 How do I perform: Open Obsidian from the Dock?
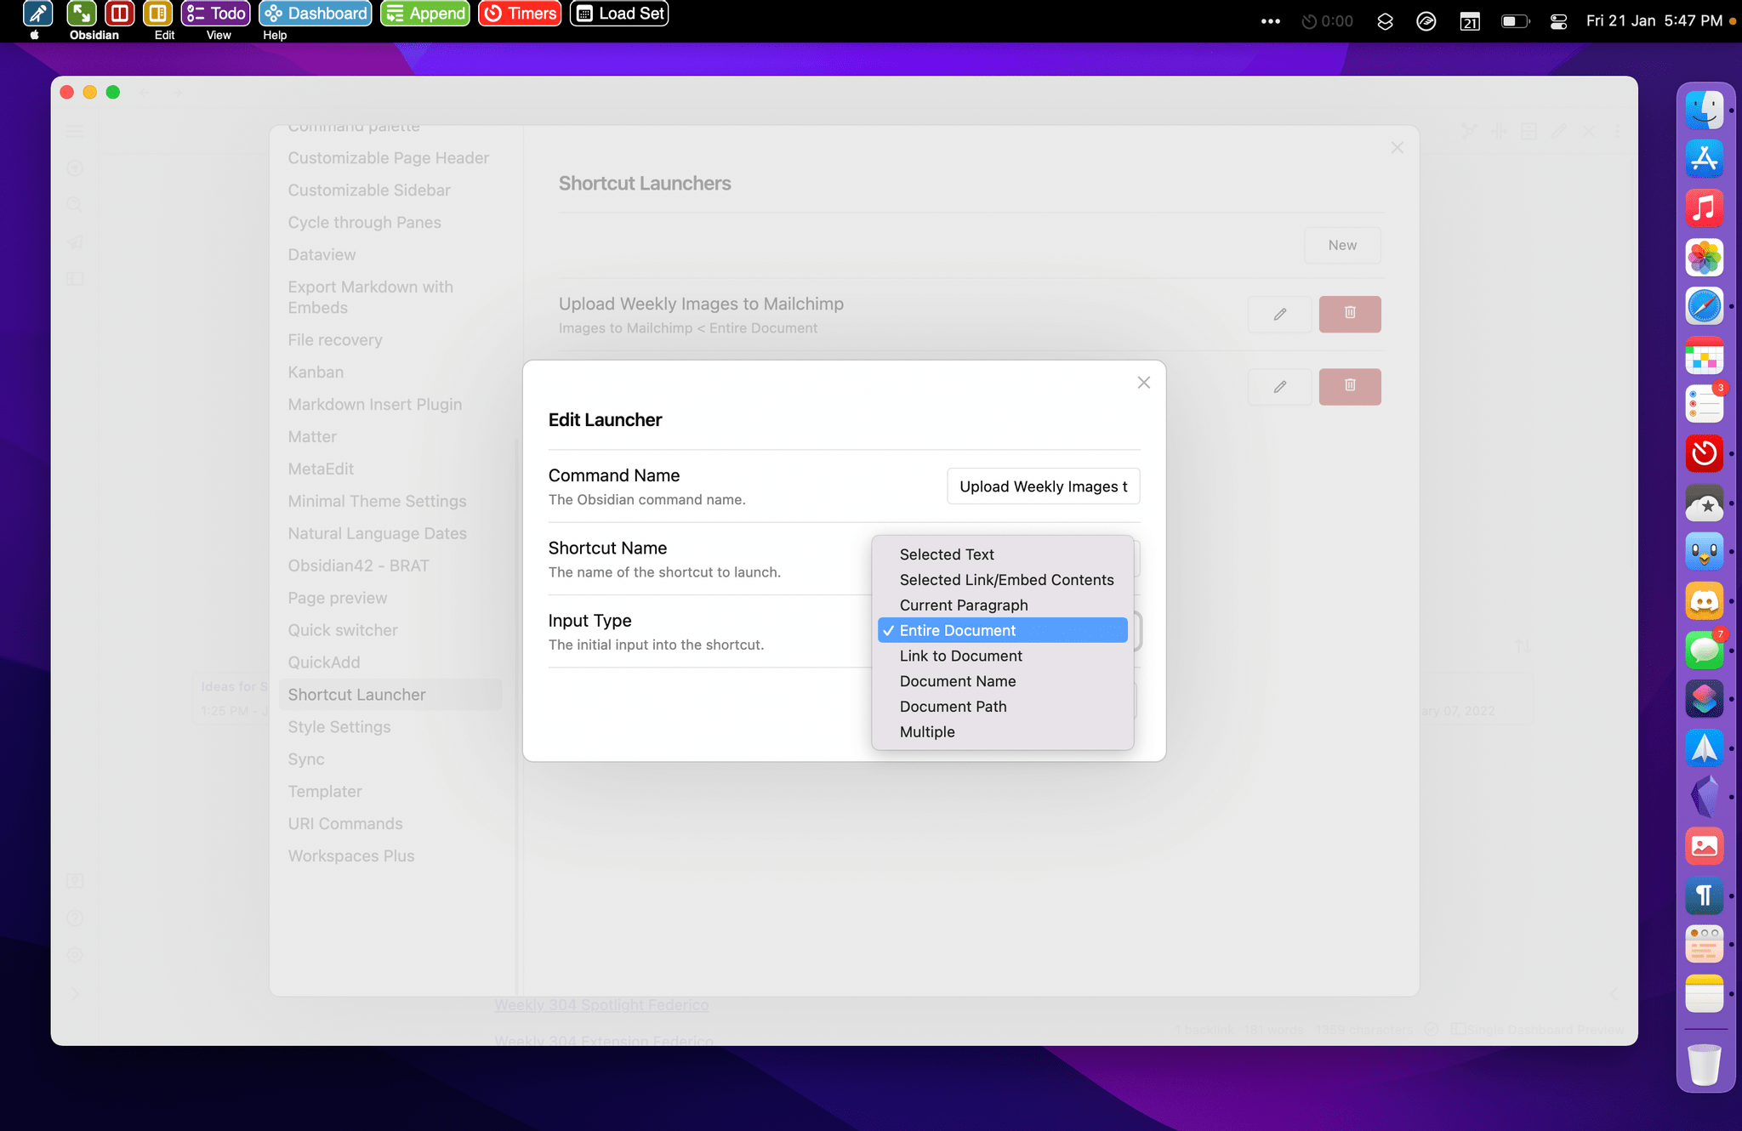(x=1705, y=798)
